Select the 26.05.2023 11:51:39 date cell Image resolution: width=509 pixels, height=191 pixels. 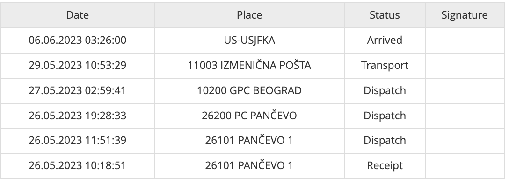[78, 141]
